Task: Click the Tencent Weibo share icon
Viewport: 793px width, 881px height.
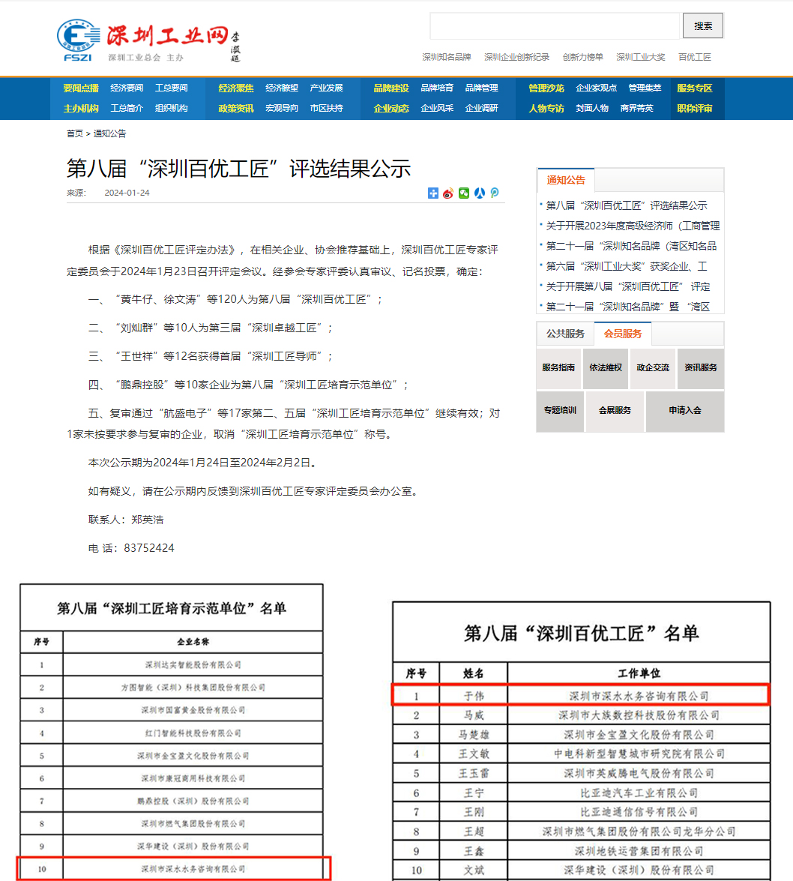Action: tap(495, 193)
